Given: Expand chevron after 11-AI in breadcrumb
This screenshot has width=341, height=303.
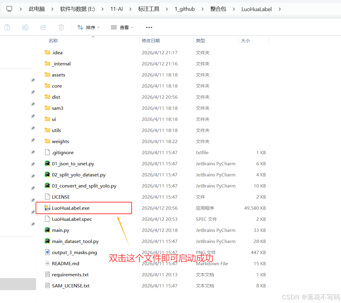Looking at the screenshot, I should pyautogui.click(x=130, y=9).
